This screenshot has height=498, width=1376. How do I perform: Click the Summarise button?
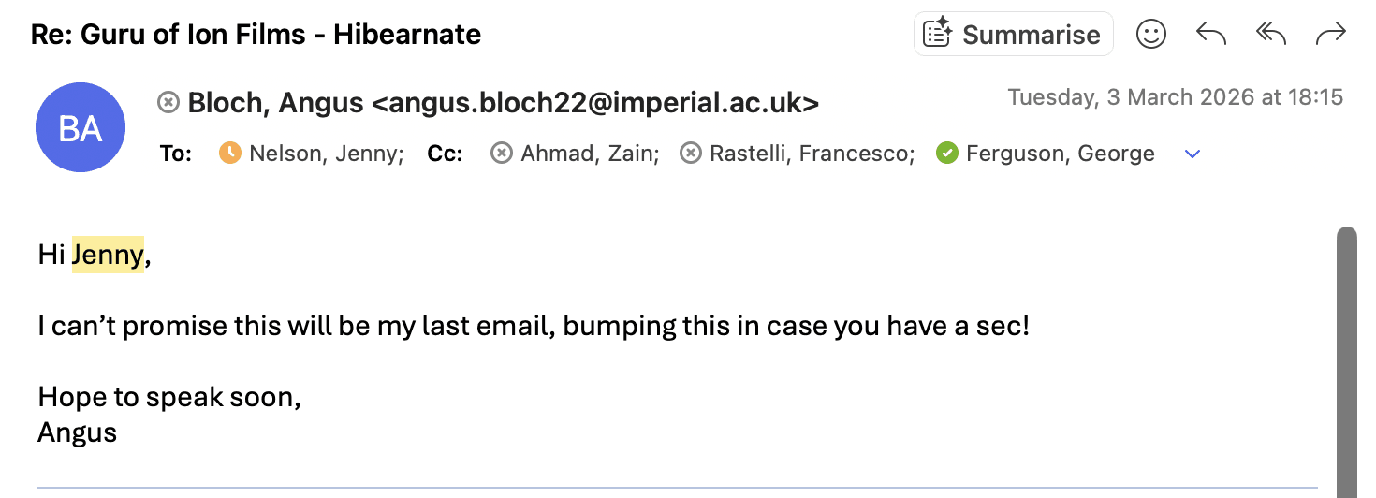pyautogui.click(x=1013, y=35)
